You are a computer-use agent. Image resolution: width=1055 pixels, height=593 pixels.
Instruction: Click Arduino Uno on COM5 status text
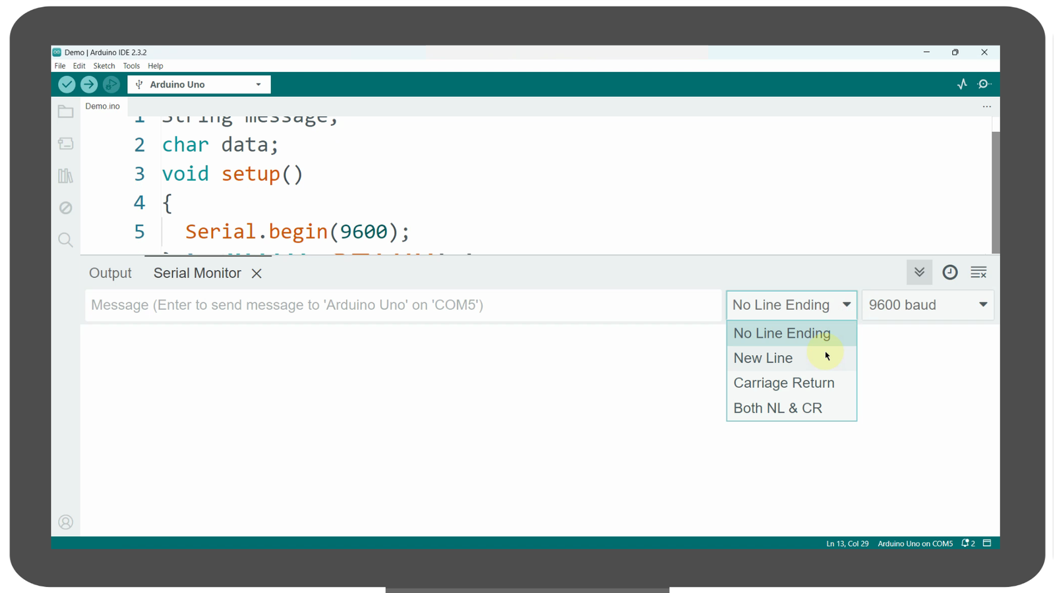(x=915, y=544)
